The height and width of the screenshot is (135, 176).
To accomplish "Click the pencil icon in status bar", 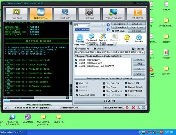I will click(6, 108).
